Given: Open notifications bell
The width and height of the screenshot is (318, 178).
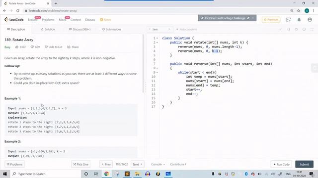Looking at the screenshot, I should [299, 20].
